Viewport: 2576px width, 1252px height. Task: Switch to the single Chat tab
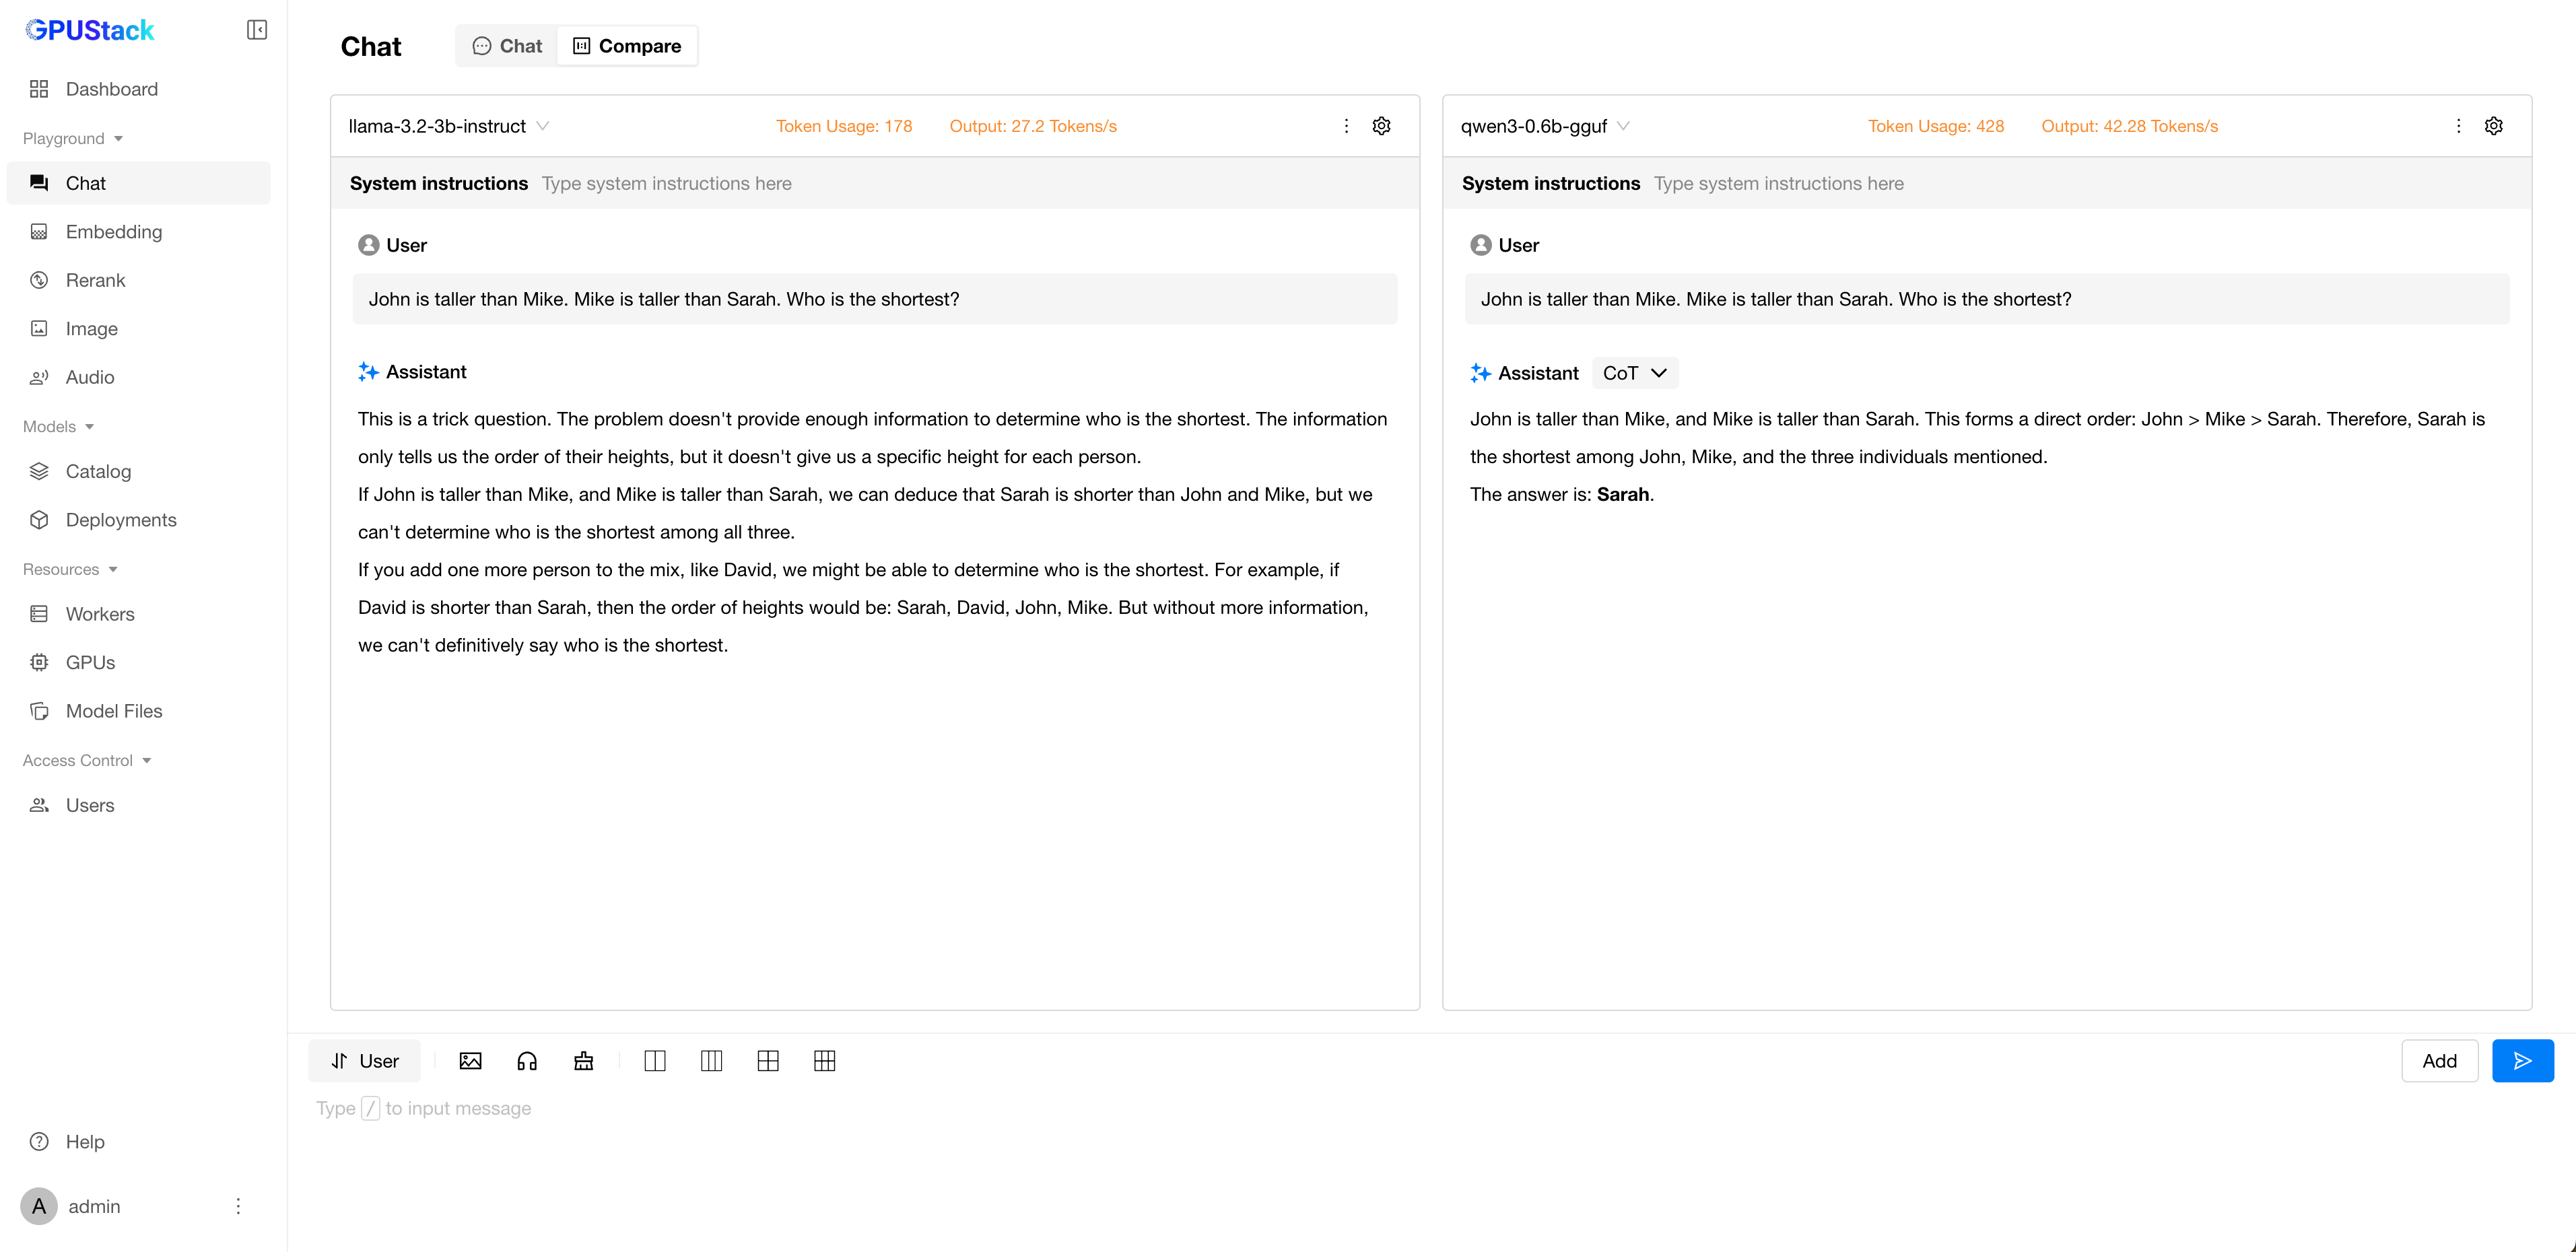coord(507,46)
